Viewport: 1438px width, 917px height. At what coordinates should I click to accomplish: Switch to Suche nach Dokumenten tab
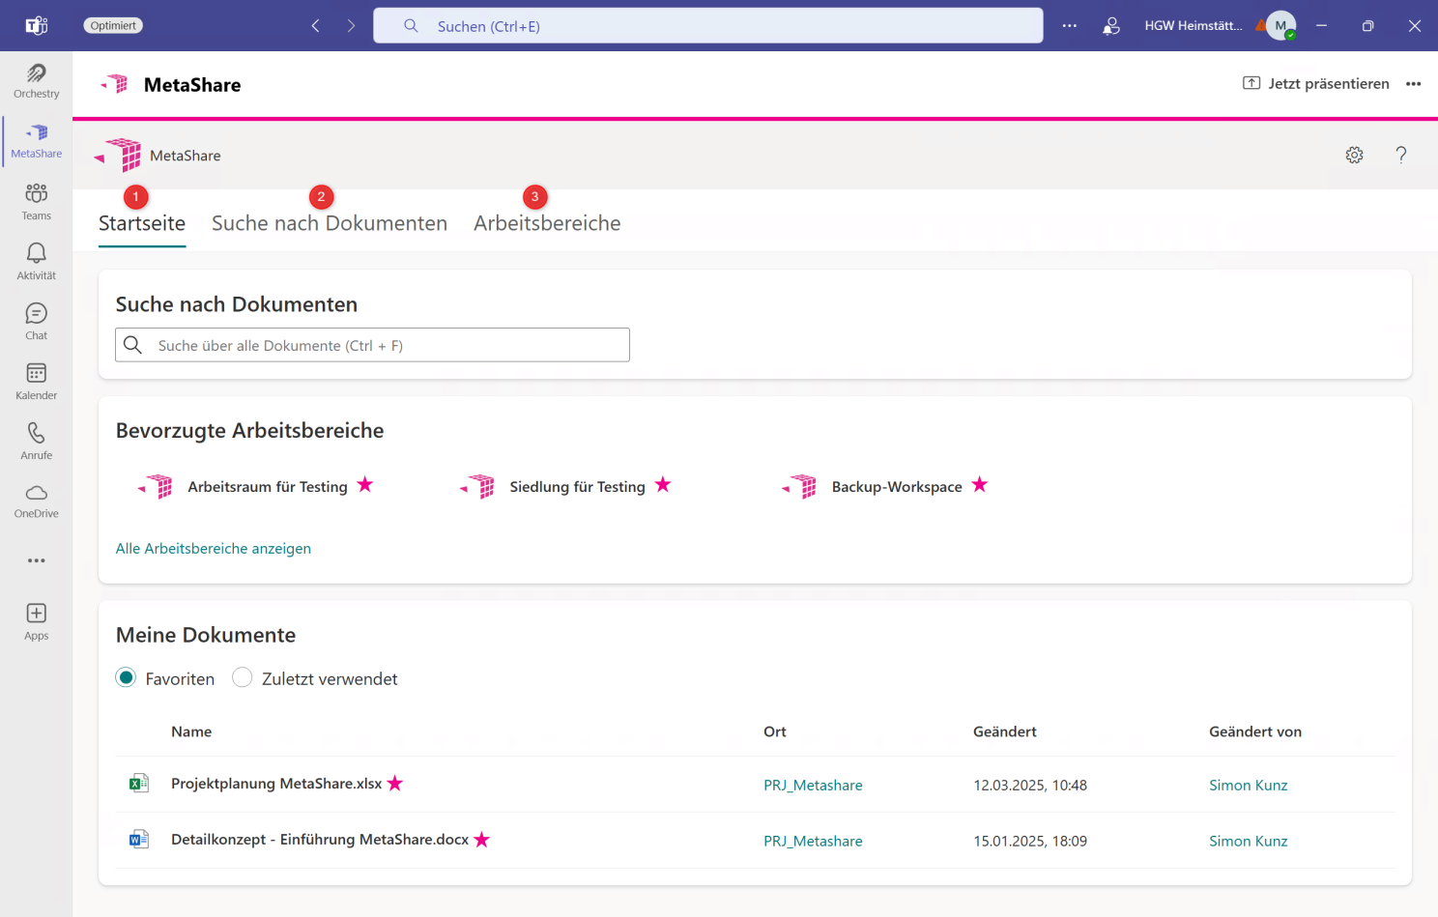pyautogui.click(x=330, y=223)
